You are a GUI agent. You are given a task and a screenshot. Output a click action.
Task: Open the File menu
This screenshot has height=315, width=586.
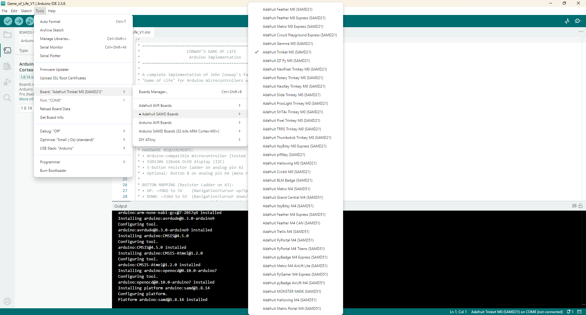pyautogui.click(x=5, y=11)
